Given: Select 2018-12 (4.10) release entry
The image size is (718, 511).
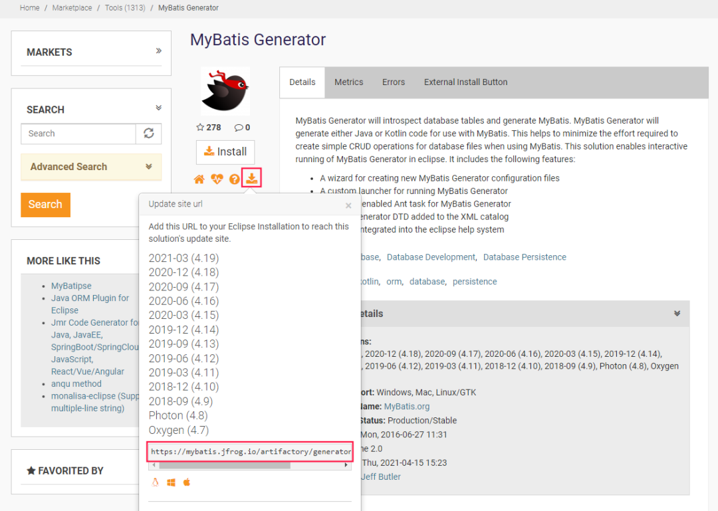Looking at the screenshot, I should coord(183,387).
